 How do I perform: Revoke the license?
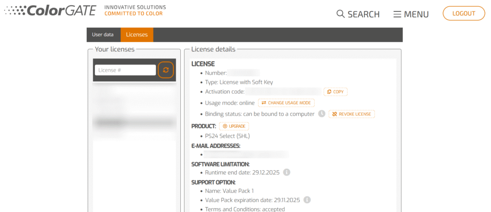click(351, 114)
